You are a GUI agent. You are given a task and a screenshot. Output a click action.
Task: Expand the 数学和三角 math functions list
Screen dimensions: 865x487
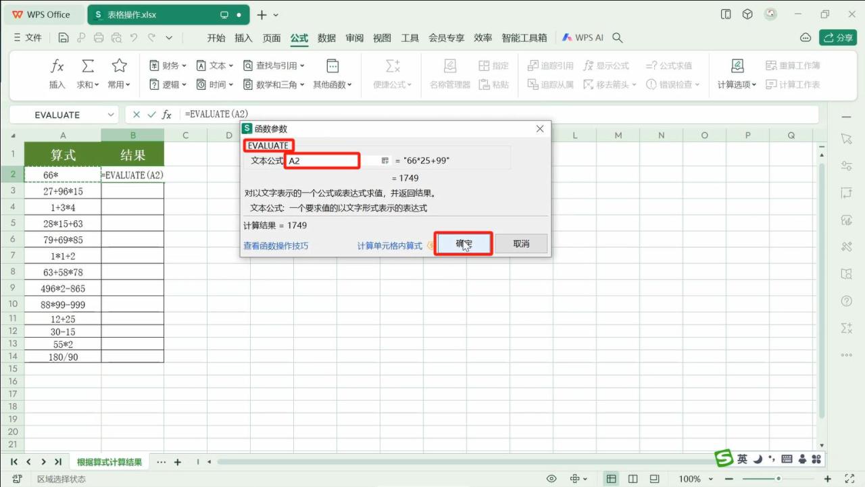click(274, 84)
